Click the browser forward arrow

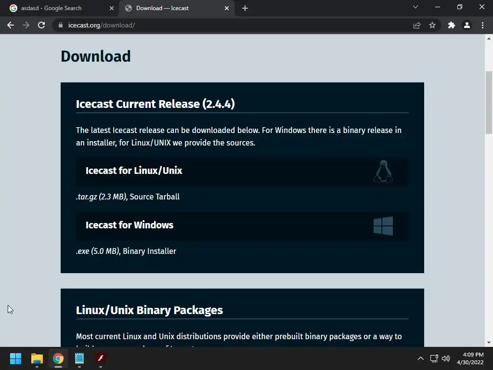[x=26, y=25]
